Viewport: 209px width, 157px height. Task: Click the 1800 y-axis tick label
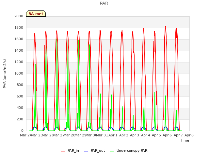[x=19, y=27]
